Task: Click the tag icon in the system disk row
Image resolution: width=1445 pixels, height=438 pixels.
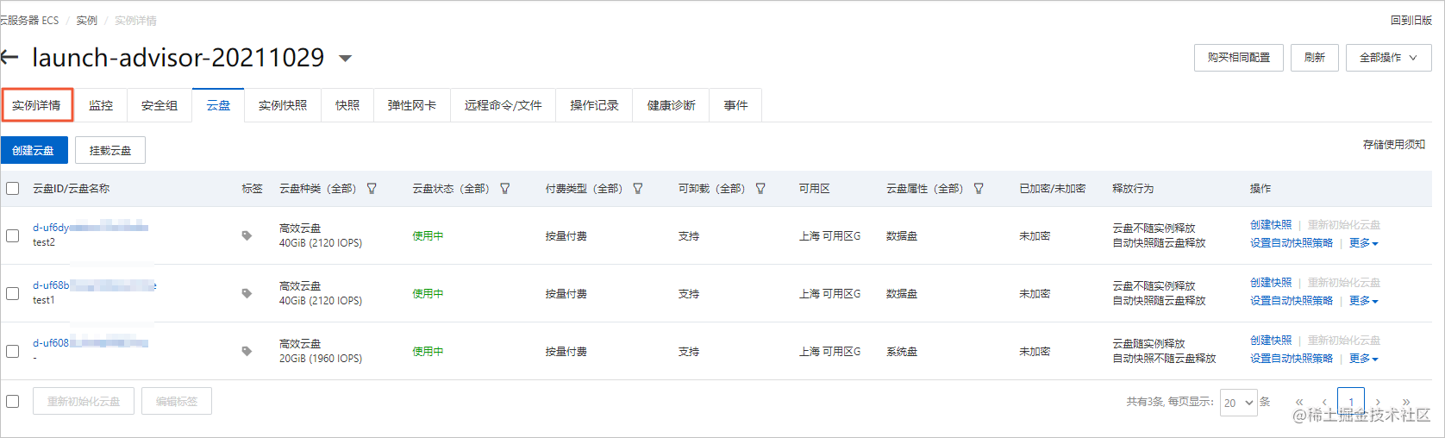Action: pyautogui.click(x=247, y=351)
